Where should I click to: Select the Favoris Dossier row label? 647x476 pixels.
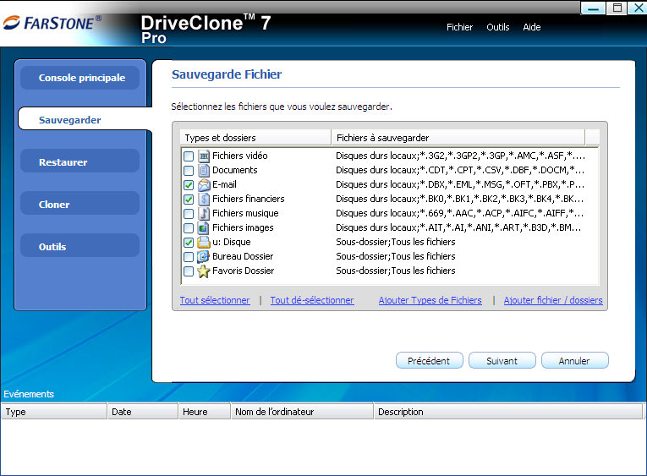243,271
